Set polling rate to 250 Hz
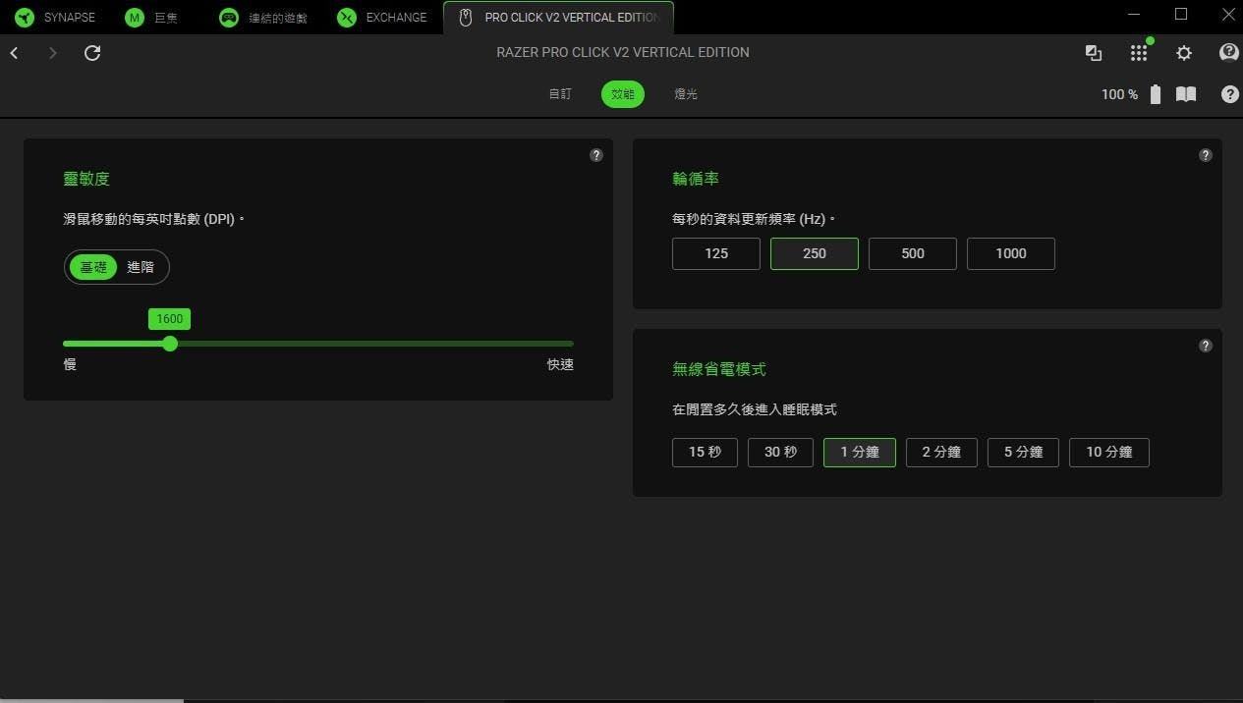The width and height of the screenshot is (1243, 703). (x=815, y=253)
